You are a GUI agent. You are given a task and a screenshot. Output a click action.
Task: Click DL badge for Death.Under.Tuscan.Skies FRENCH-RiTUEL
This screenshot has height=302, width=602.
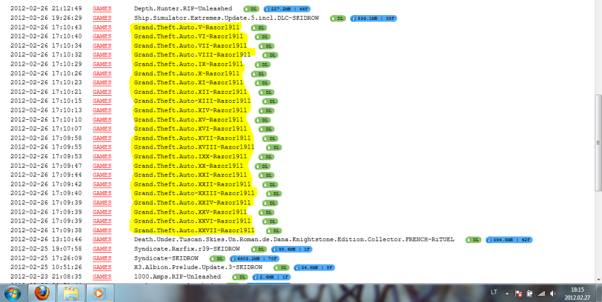[x=473, y=240]
